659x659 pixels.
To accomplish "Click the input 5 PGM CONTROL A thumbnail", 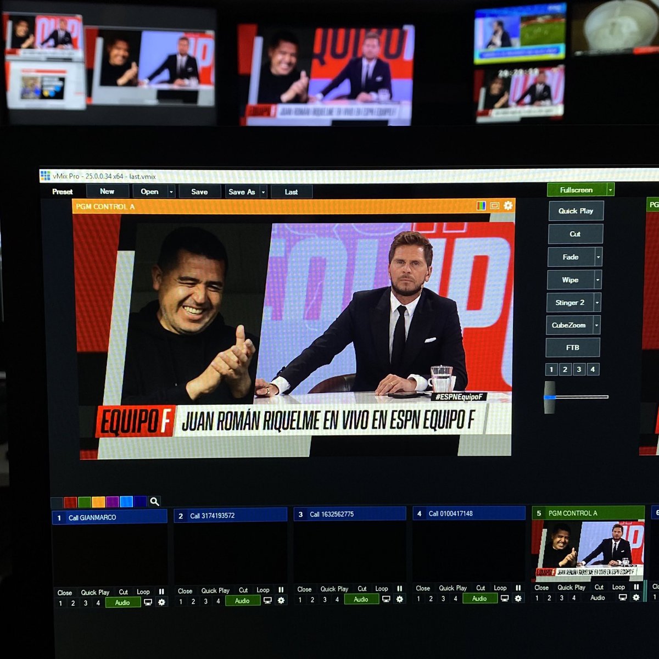I will click(588, 550).
